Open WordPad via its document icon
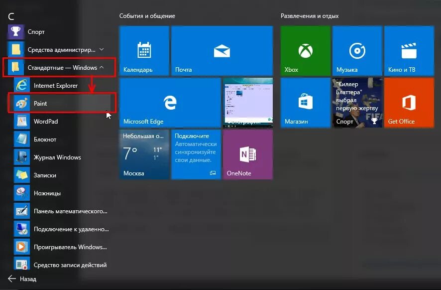The height and width of the screenshot is (290, 441). [22, 122]
